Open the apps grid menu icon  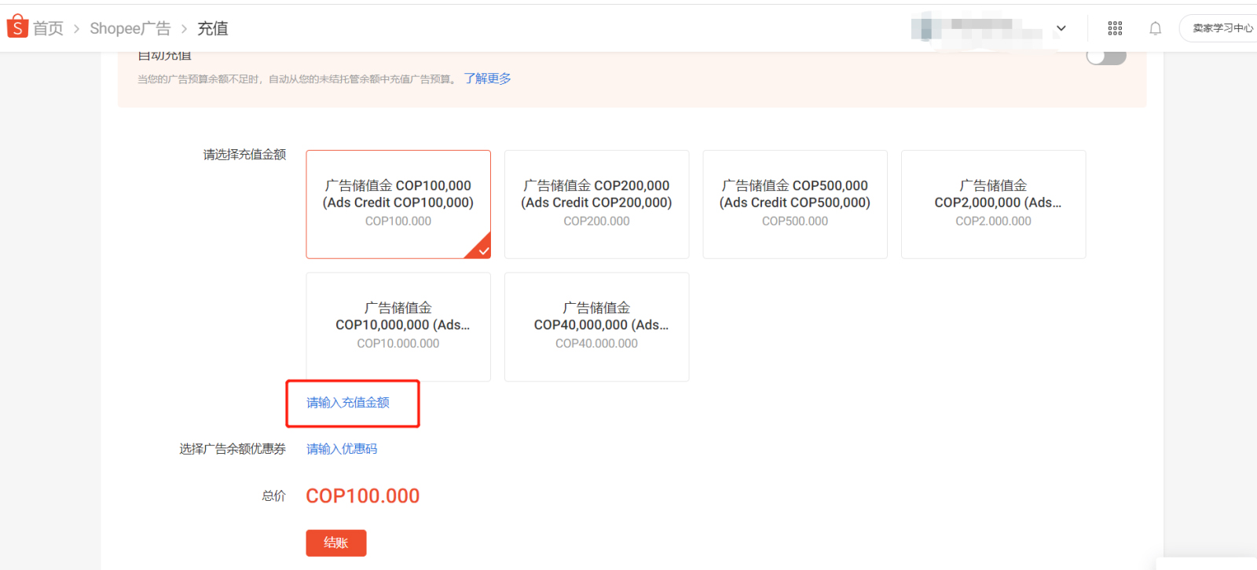pyautogui.click(x=1115, y=28)
